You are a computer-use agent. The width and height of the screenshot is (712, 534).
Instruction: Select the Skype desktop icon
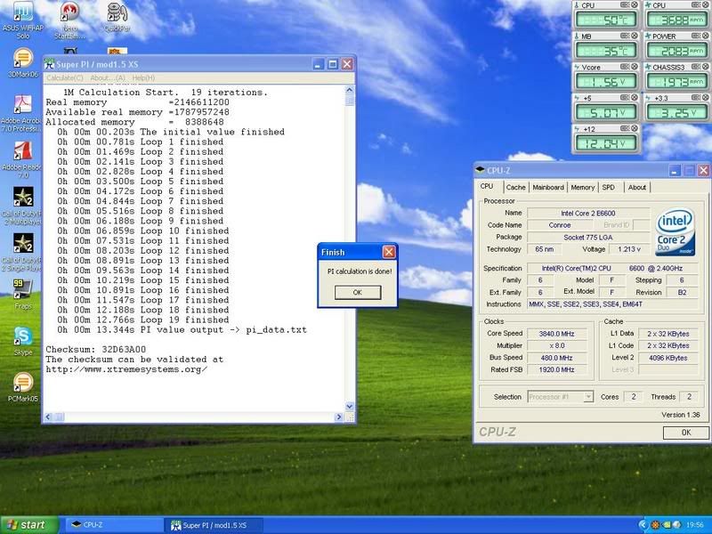[x=23, y=341]
